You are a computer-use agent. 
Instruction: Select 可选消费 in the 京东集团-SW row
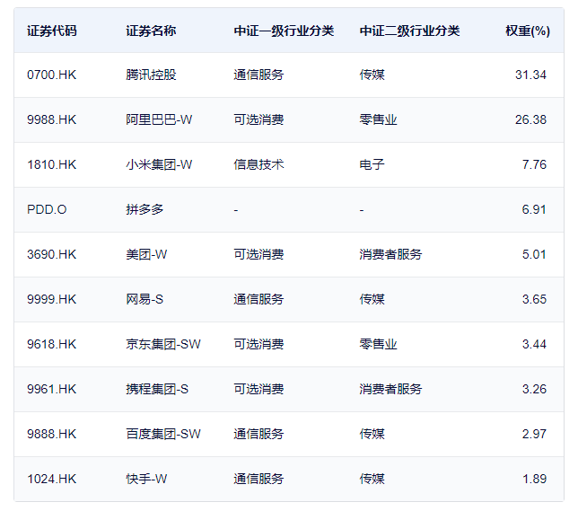tap(258, 344)
